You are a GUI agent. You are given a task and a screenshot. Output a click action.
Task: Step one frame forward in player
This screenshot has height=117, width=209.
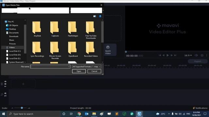tap(171, 55)
